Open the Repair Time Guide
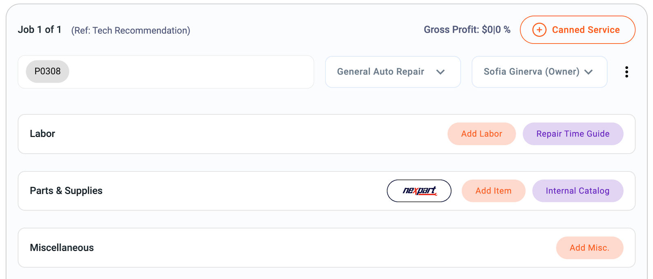This screenshot has height=279, width=653. point(573,134)
